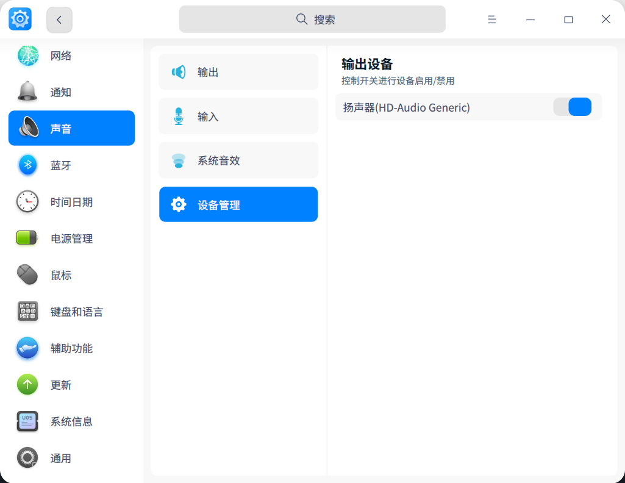Click the 控制开关进行设备启用/禁用 description text

coord(398,81)
